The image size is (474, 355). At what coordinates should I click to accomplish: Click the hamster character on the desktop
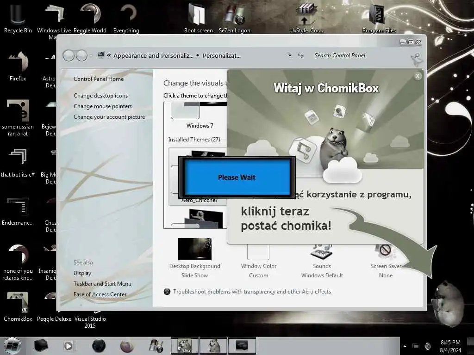[448, 304]
